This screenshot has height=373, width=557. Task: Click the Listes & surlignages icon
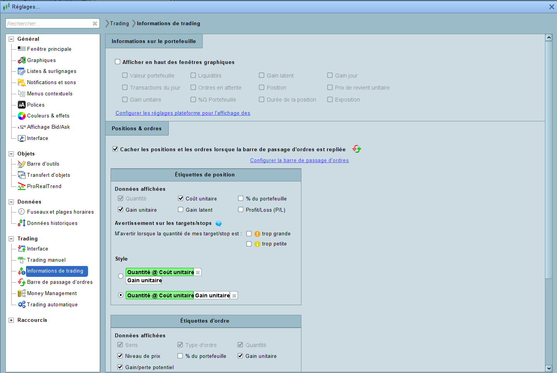click(x=22, y=71)
